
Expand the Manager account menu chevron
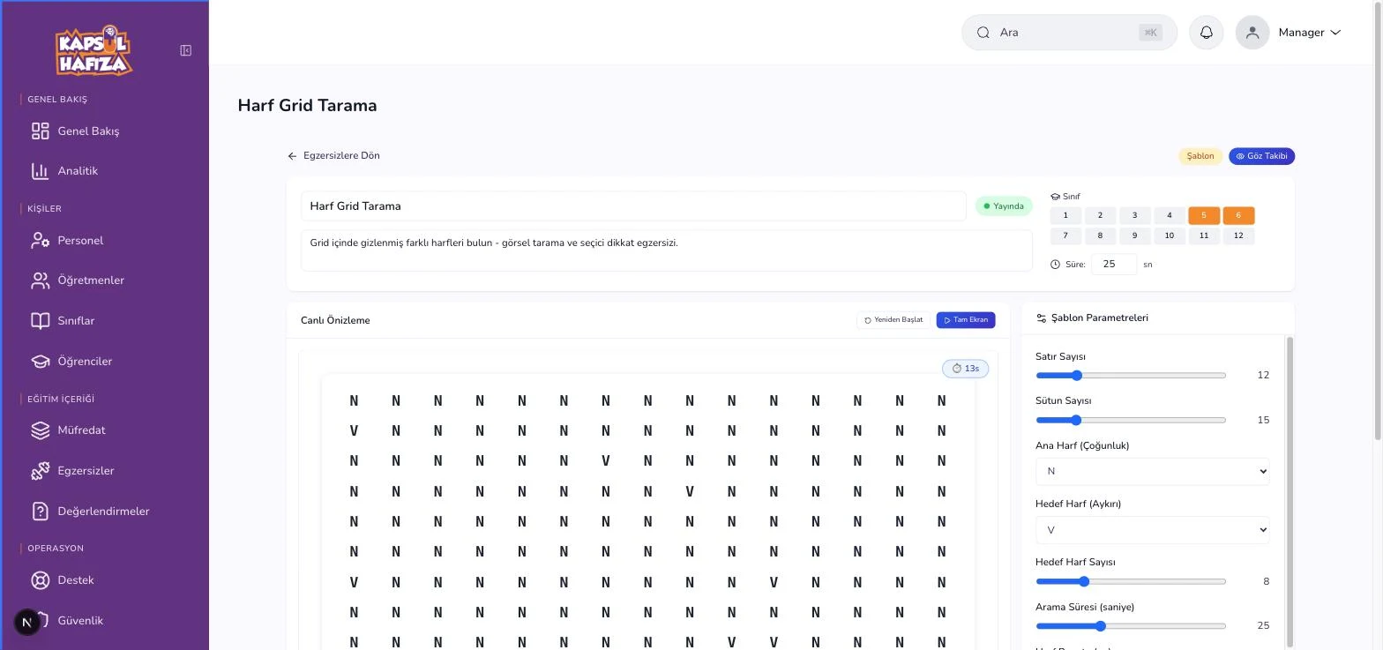[1335, 33]
